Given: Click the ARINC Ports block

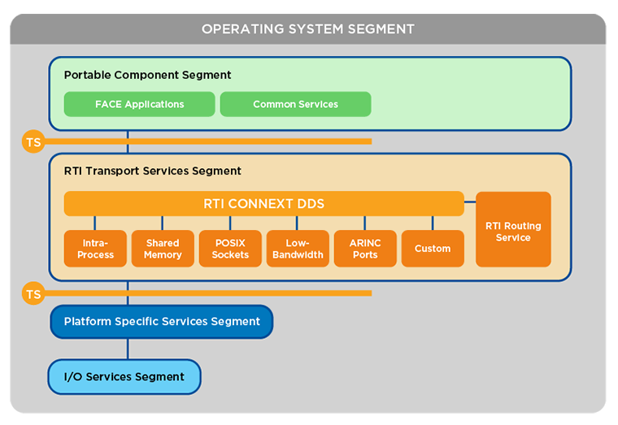Looking at the screenshot, I should pyautogui.click(x=365, y=249).
